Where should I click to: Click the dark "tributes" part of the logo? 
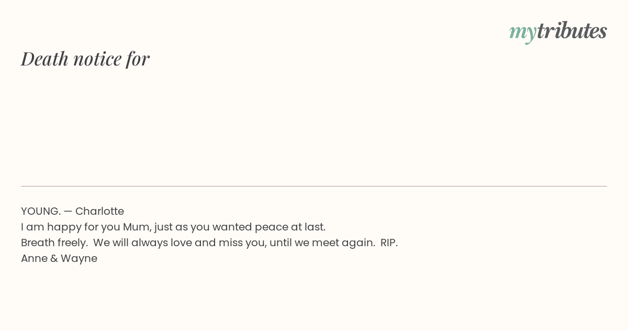[x=572, y=31]
